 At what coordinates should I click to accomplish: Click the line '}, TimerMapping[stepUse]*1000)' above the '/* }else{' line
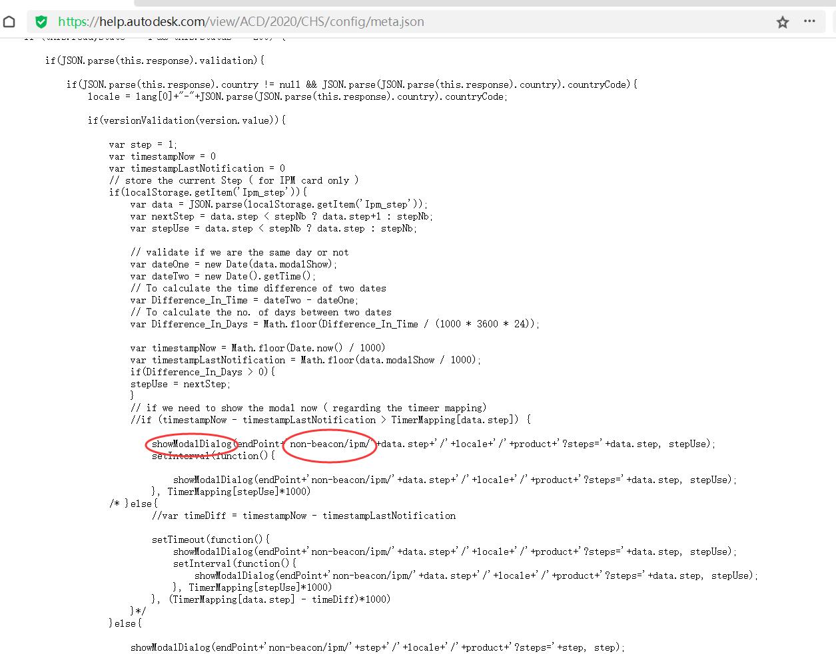pyautogui.click(x=231, y=492)
